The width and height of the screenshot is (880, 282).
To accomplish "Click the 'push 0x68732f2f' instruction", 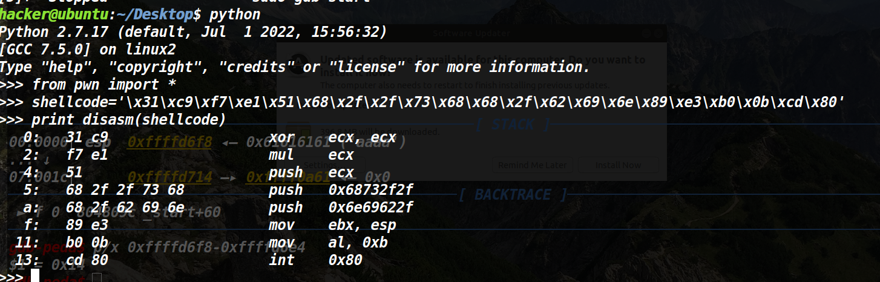I will coord(340,190).
